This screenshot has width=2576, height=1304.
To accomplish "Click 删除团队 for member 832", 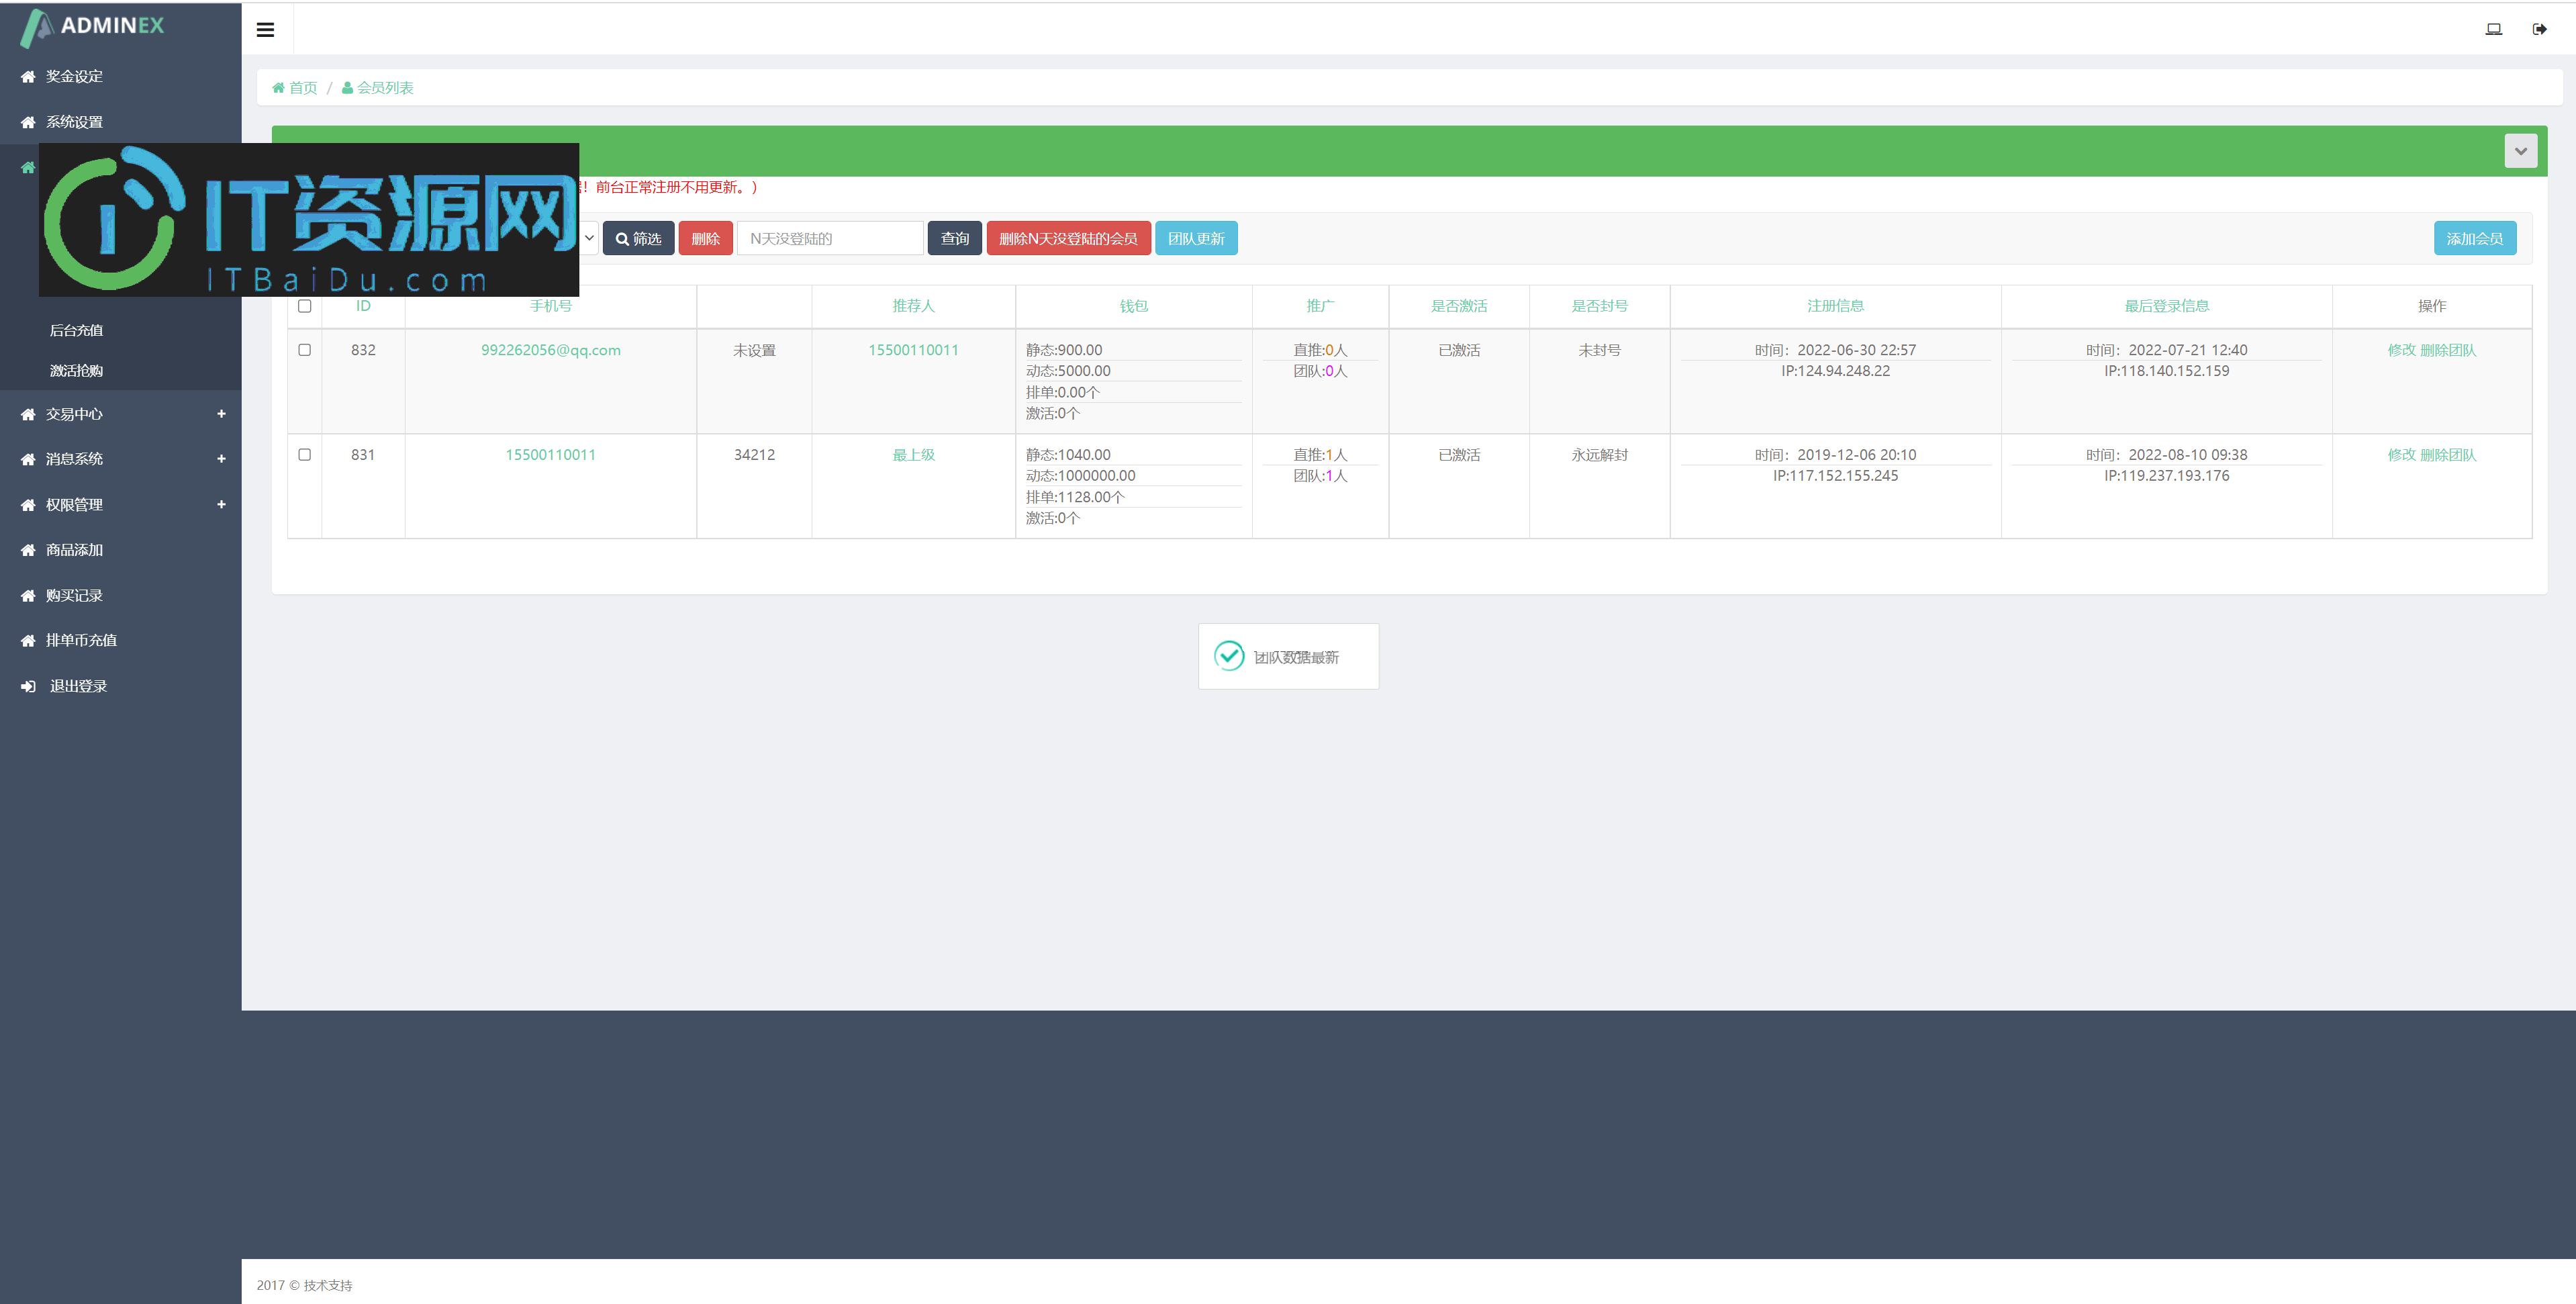I will 2448,350.
